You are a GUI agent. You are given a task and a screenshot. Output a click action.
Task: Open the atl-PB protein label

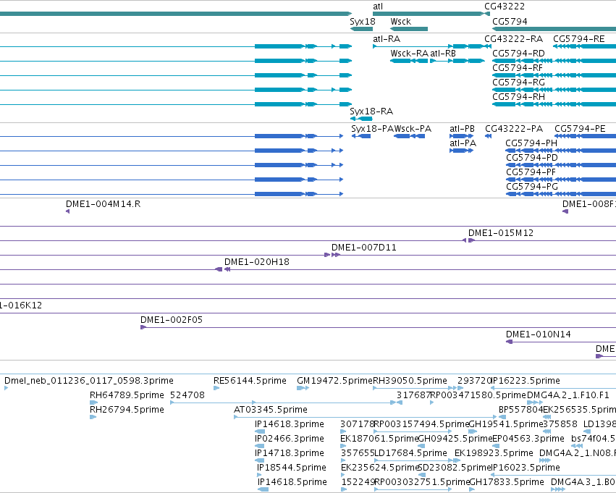click(x=462, y=129)
